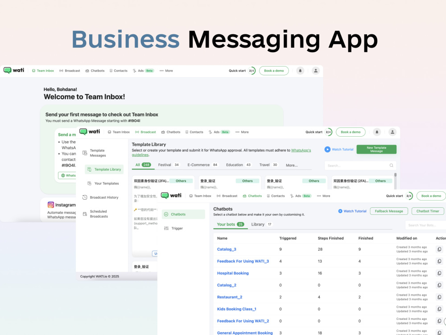
Task: Copy the Catalog_3 chatbot using its copy icon
Action: 439,249
